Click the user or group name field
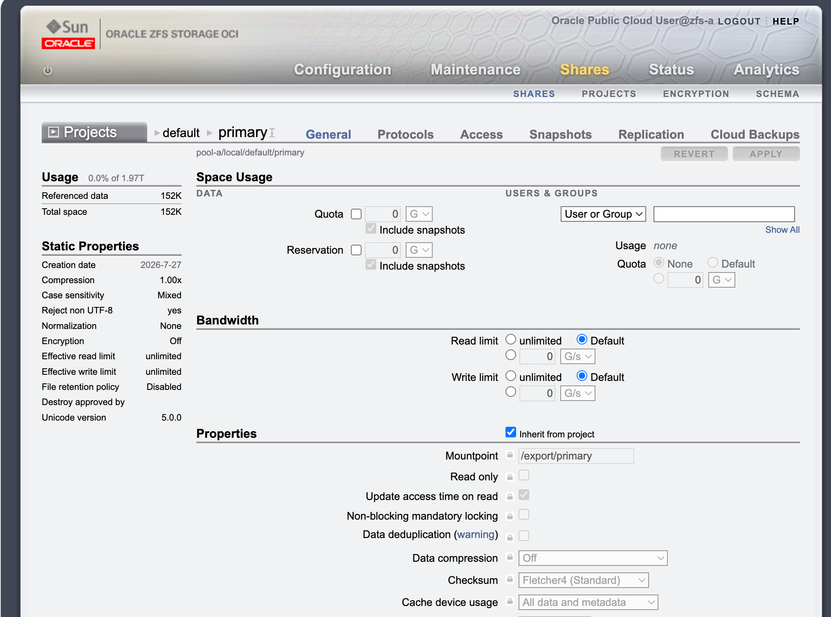831x617 pixels. pyautogui.click(x=724, y=214)
